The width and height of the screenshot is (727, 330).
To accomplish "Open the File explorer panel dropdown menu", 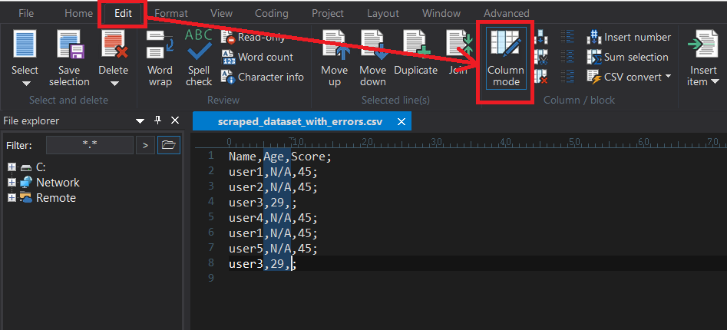I will [x=140, y=121].
